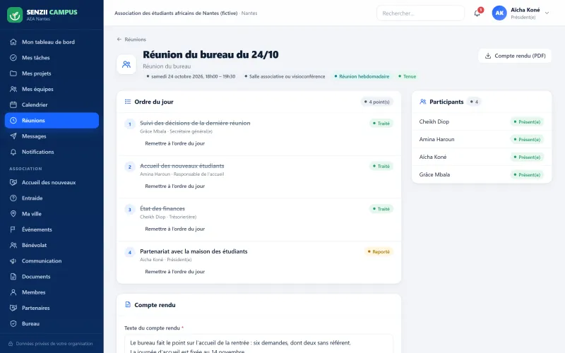
Task: Click Présent(e) badge for Cheikh Diop
Action: coord(527,121)
